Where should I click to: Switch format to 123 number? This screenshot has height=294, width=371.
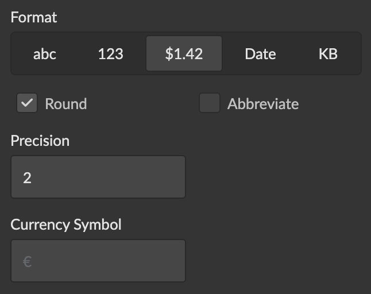(110, 54)
